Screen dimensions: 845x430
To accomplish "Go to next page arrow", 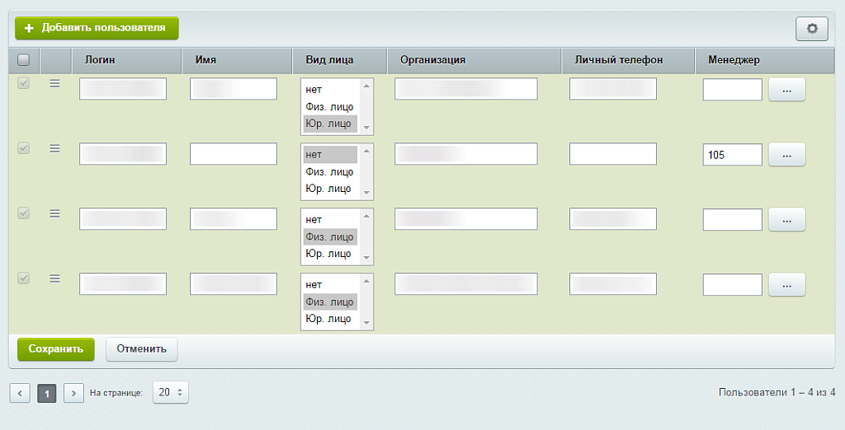I will click(x=73, y=394).
